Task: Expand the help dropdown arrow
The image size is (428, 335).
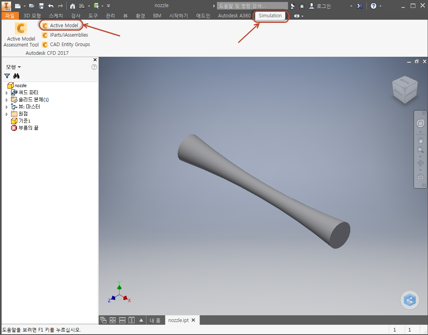Action: tap(380, 6)
